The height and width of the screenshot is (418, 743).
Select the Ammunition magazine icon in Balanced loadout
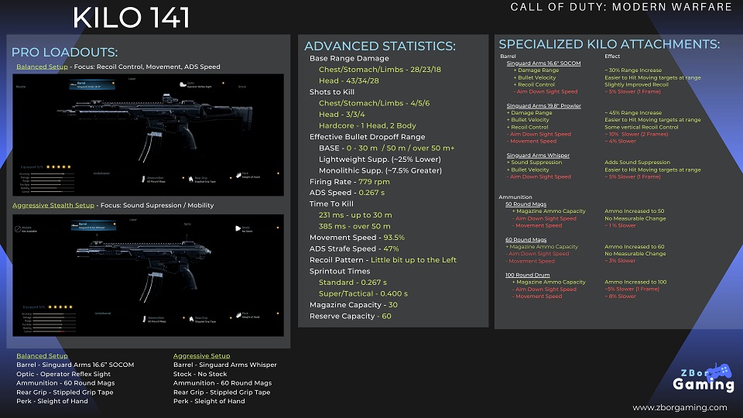(x=143, y=180)
